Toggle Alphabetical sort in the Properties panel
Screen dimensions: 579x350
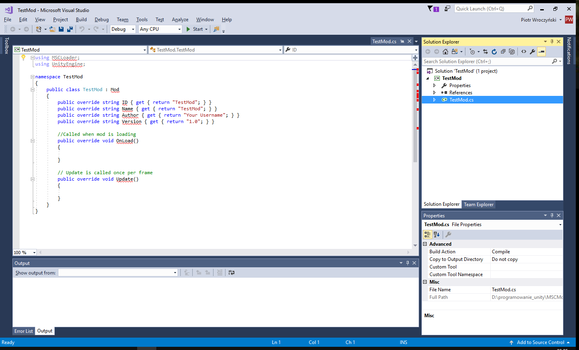point(437,235)
